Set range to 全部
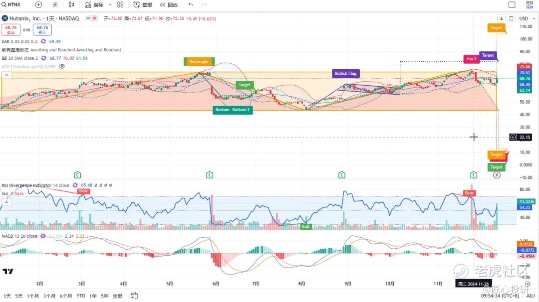539x302 pixels. click(118, 296)
